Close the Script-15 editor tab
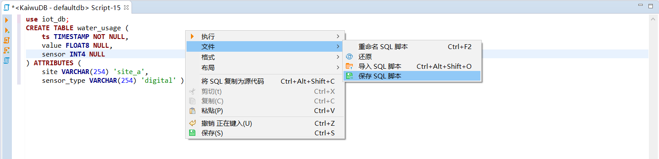659x159 pixels. [126, 7]
